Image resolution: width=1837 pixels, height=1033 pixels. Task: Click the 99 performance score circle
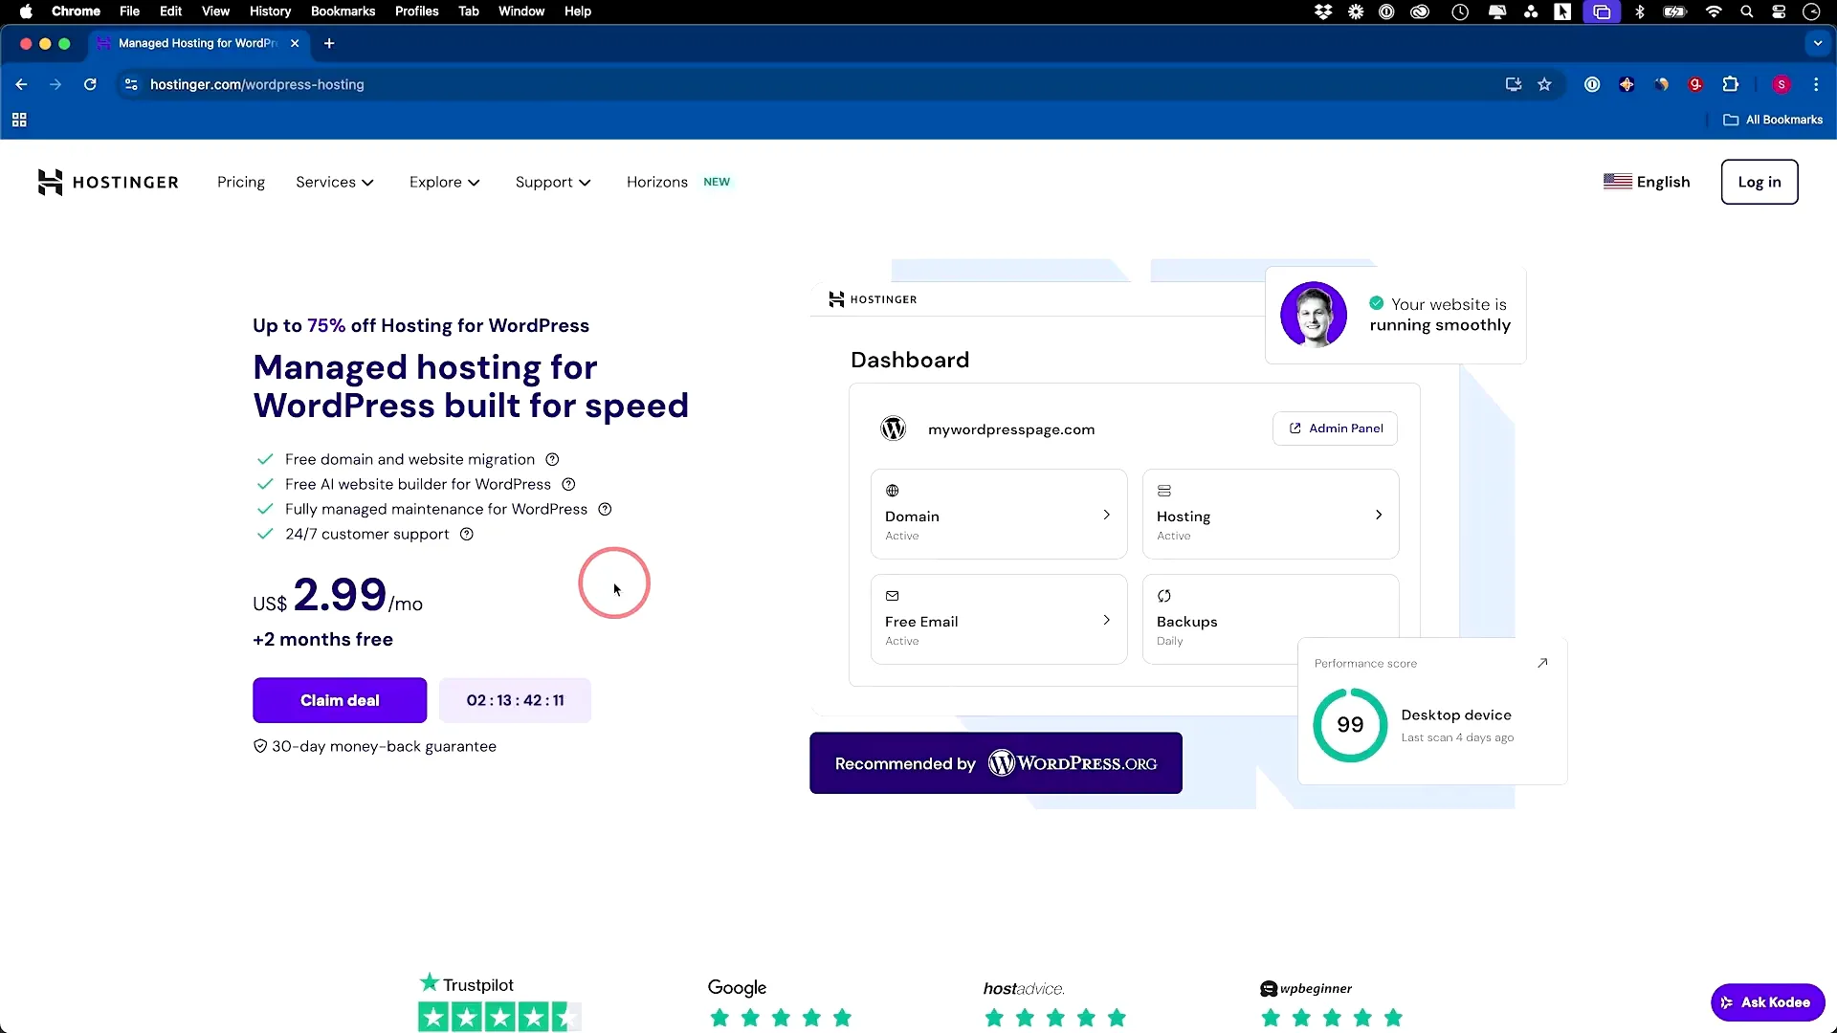coord(1350,725)
